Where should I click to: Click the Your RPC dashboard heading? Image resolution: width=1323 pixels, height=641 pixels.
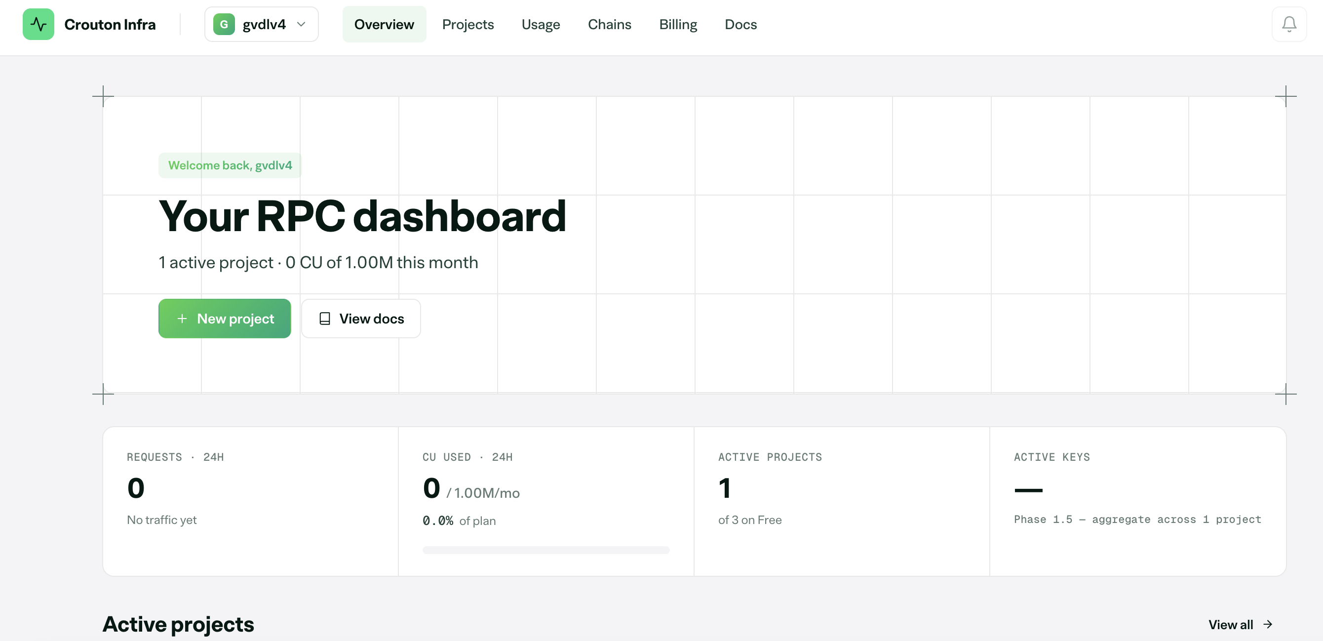click(x=362, y=216)
